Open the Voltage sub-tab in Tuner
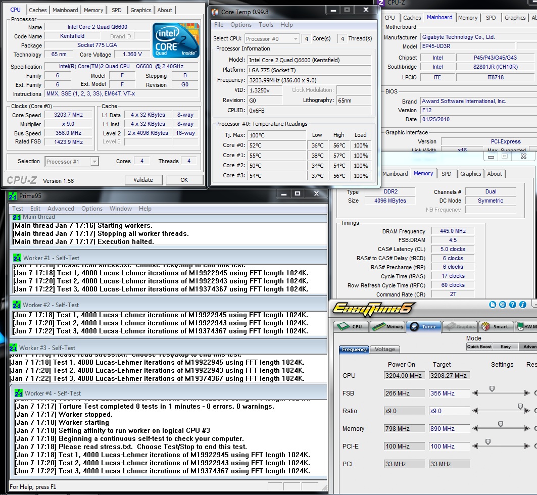Viewport: 537px width, 495px height. pos(385,349)
